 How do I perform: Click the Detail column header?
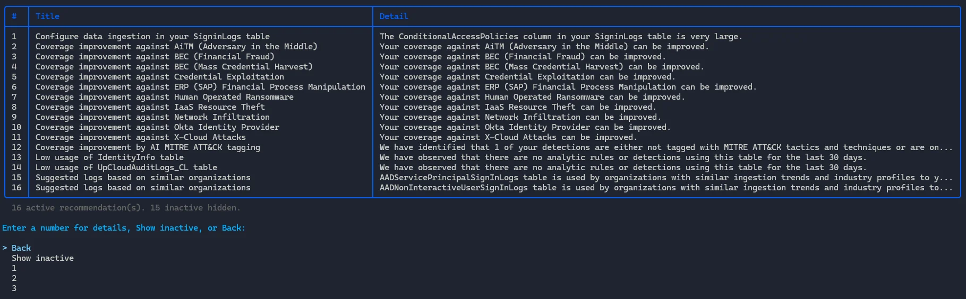point(394,16)
